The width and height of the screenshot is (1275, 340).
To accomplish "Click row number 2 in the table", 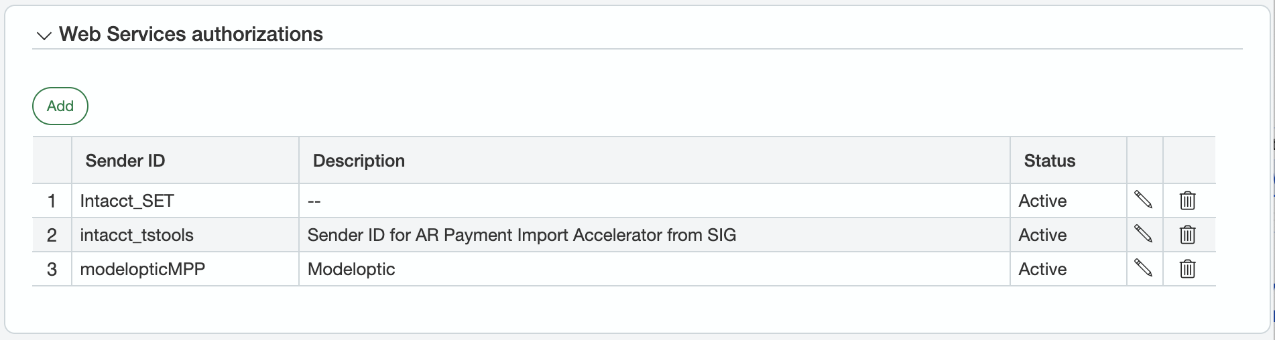I will point(52,235).
